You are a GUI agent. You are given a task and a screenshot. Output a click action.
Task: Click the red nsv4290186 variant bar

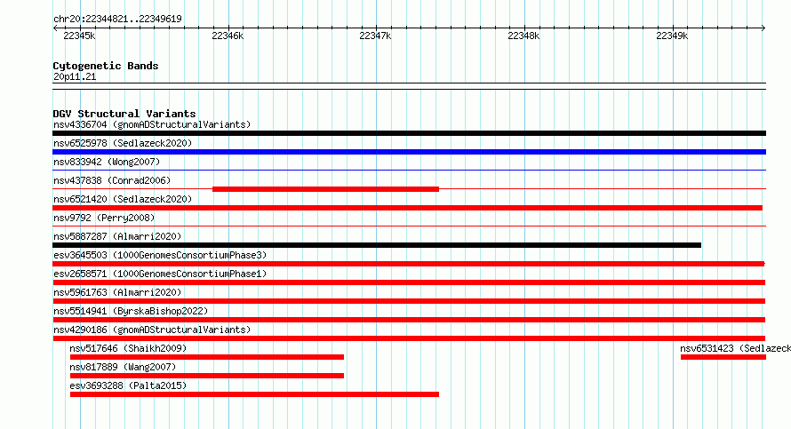[409, 338]
